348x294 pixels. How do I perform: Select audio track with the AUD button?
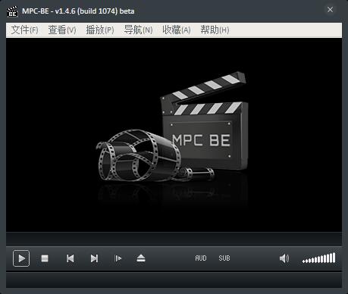point(201,258)
